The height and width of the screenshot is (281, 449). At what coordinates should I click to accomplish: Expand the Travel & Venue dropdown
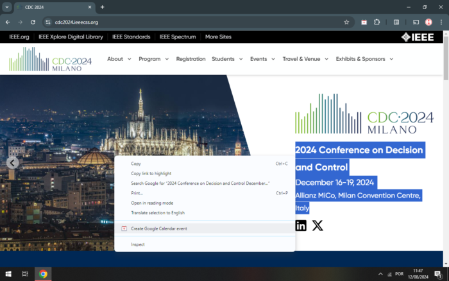[305, 59]
